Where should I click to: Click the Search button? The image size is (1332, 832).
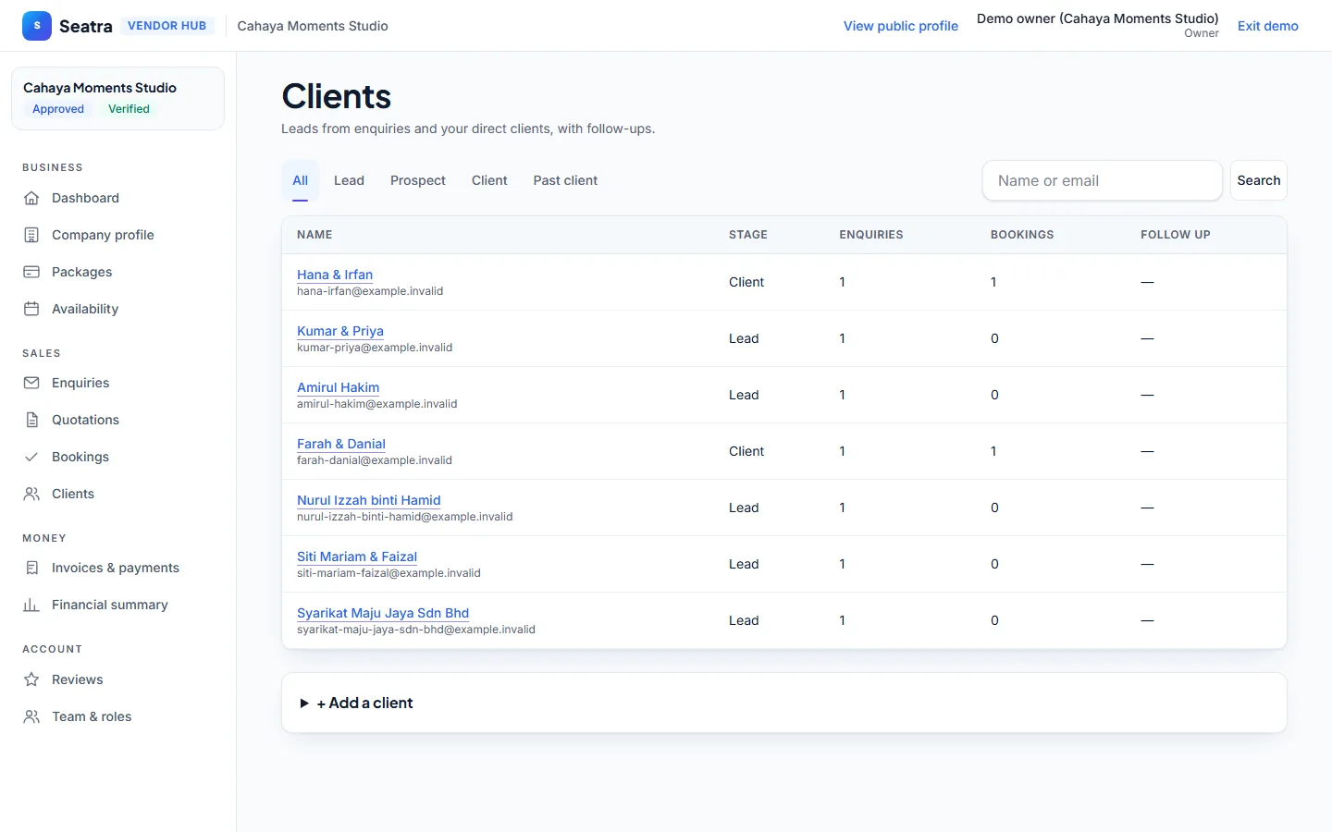[1259, 180]
